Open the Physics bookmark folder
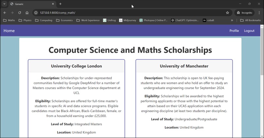The image size is (264, 138). 25,20
